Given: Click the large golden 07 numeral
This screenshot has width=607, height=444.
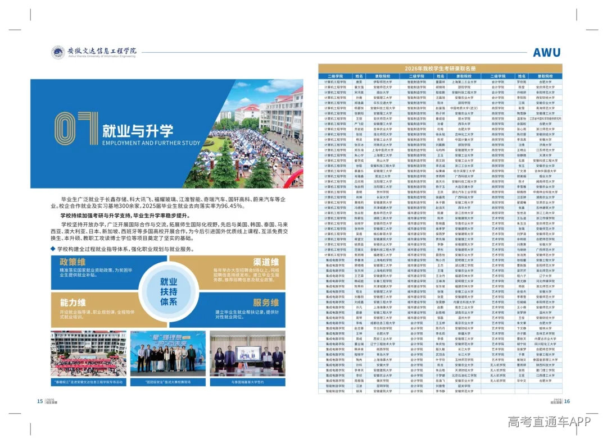Looking at the screenshot, I should [x=76, y=129].
